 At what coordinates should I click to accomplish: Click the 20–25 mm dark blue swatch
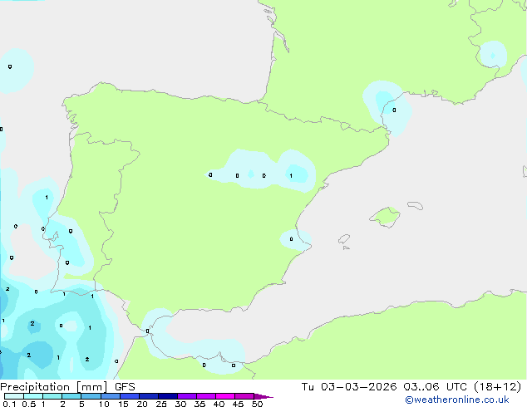click(x=149, y=396)
